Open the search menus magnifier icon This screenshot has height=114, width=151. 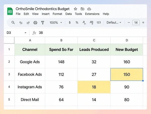point(13,23)
